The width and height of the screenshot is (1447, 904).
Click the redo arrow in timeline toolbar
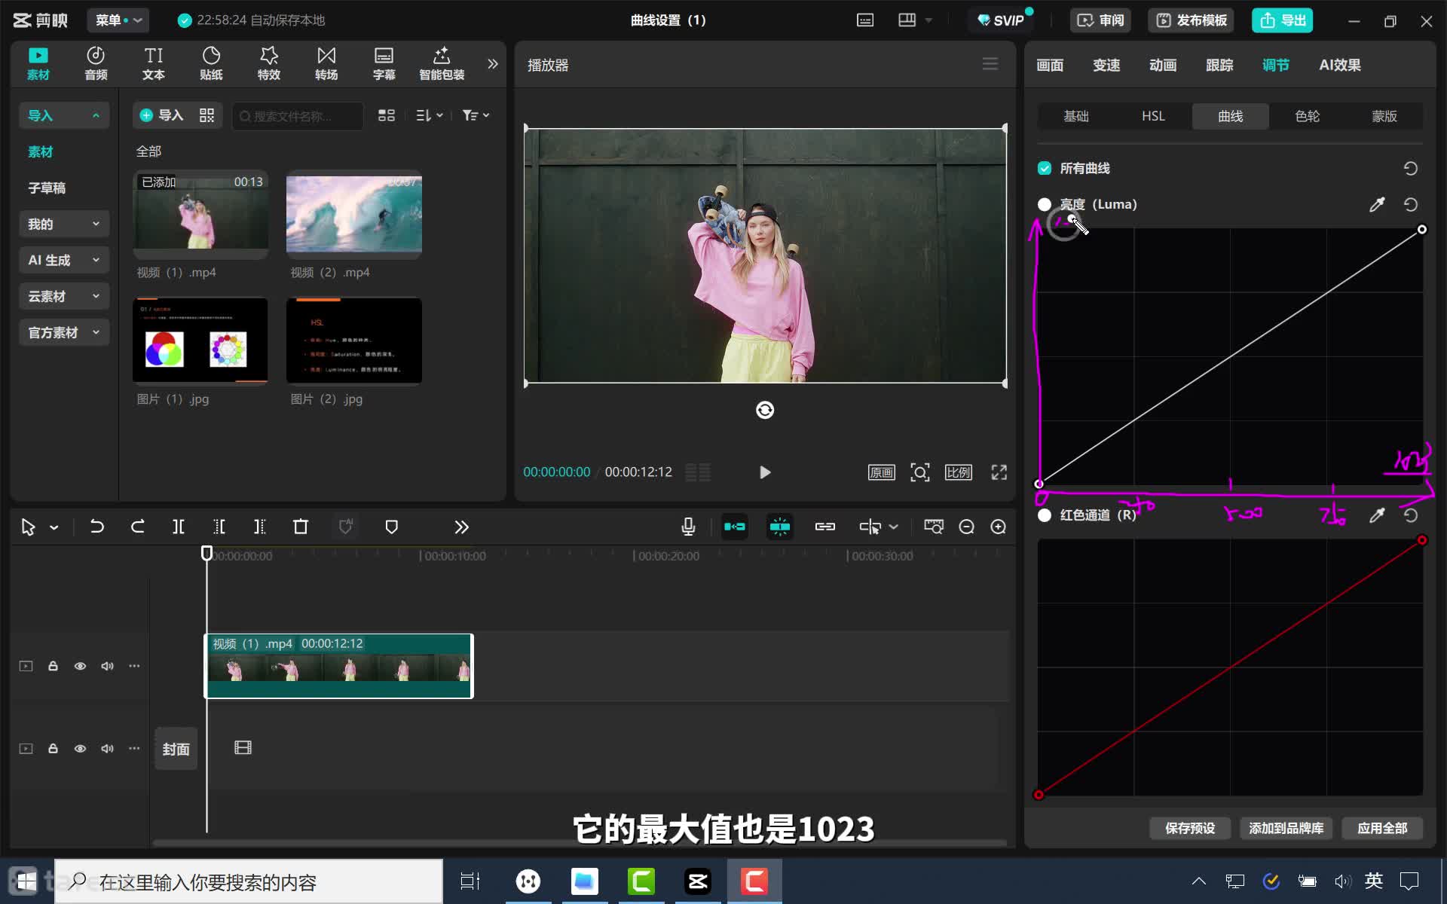(138, 527)
